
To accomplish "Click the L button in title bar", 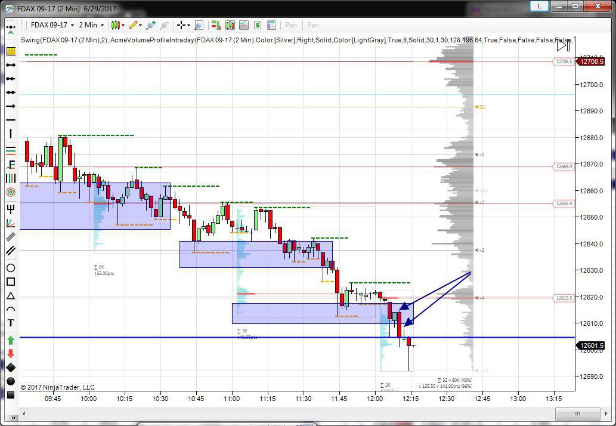I will point(540,6).
